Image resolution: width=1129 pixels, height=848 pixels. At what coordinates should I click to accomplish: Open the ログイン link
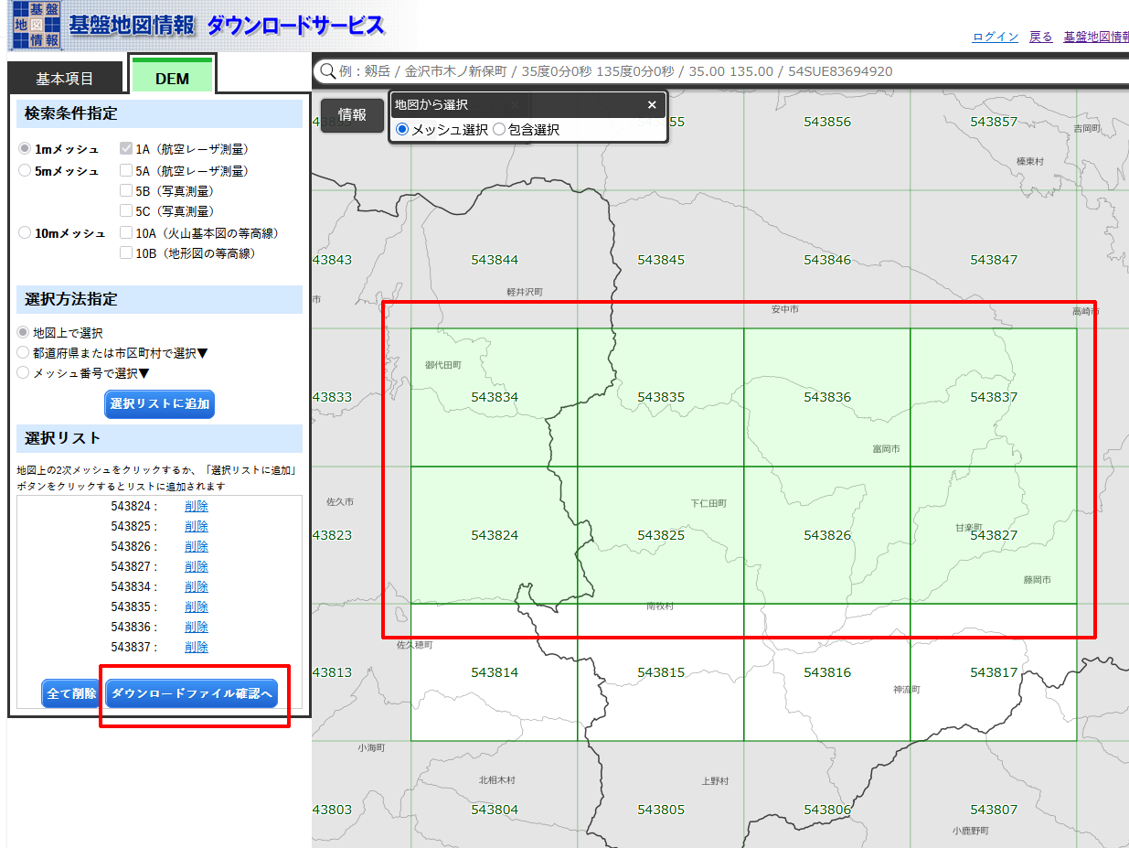[995, 37]
